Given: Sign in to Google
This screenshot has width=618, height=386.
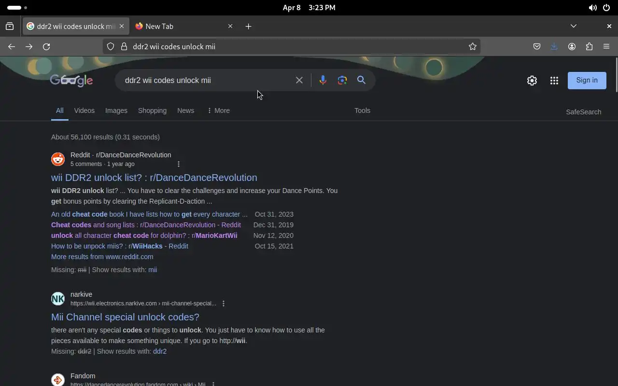Looking at the screenshot, I should click(587, 80).
